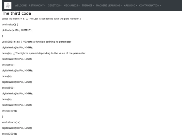
Task: Expand the MACHINE LEARNING dropdown menu
Action: pos(109,5)
